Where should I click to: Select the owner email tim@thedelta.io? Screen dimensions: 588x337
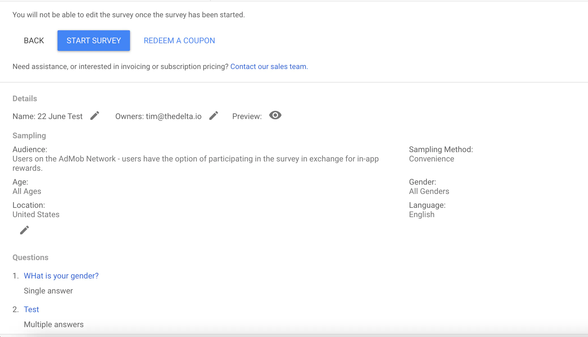pos(173,116)
